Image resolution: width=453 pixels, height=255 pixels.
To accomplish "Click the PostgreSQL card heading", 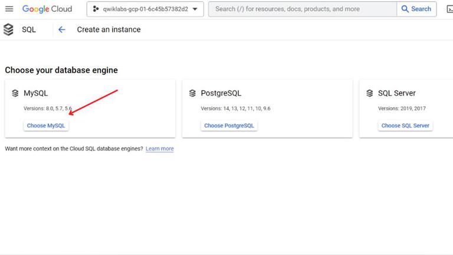I will click(221, 93).
